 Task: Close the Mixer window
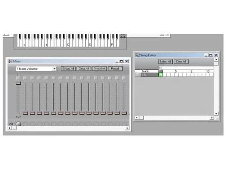(x=127, y=62)
